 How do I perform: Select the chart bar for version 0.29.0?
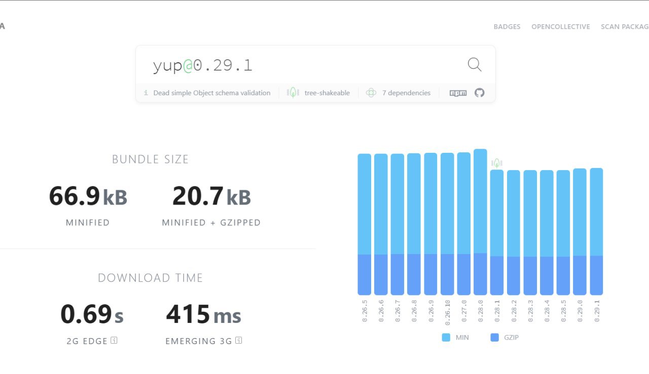pyautogui.click(x=580, y=232)
